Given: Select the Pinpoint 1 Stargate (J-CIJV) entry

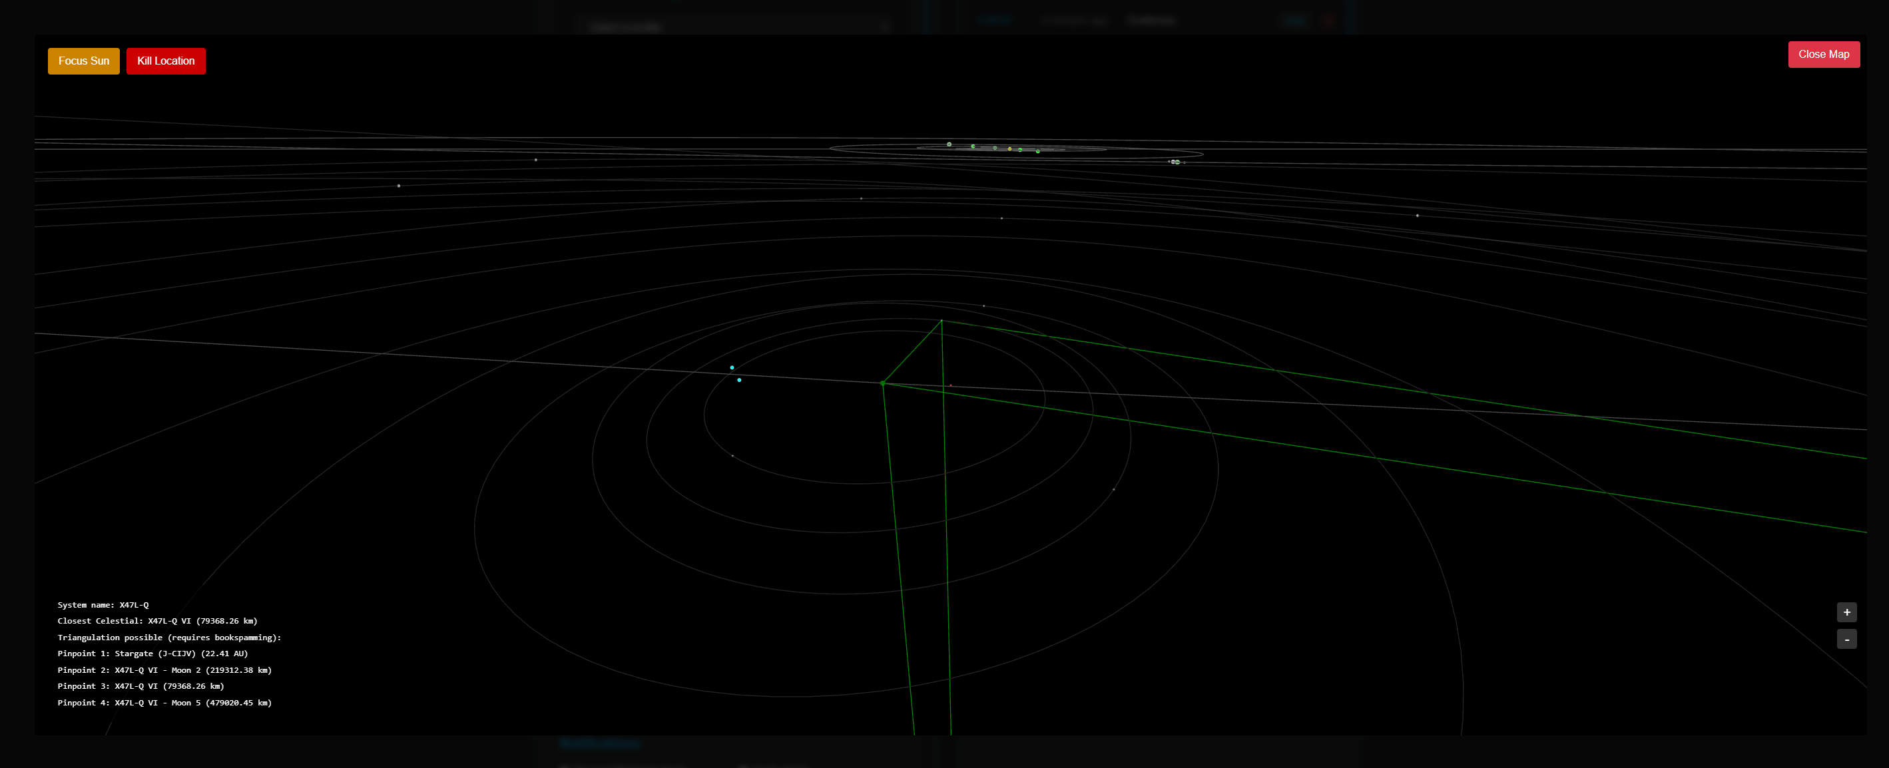Looking at the screenshot, I should (x=152, y=653).
